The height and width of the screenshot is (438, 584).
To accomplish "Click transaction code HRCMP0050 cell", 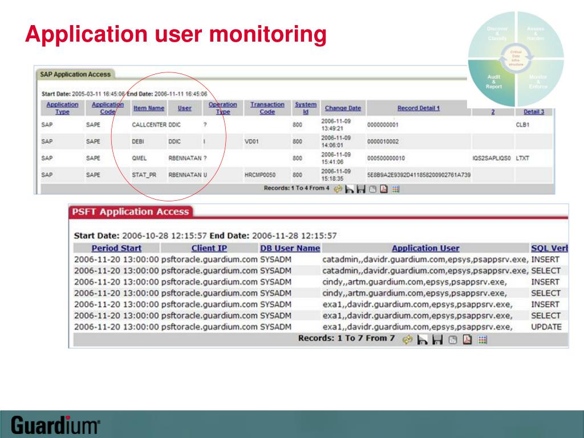I will tap(260, 175).
